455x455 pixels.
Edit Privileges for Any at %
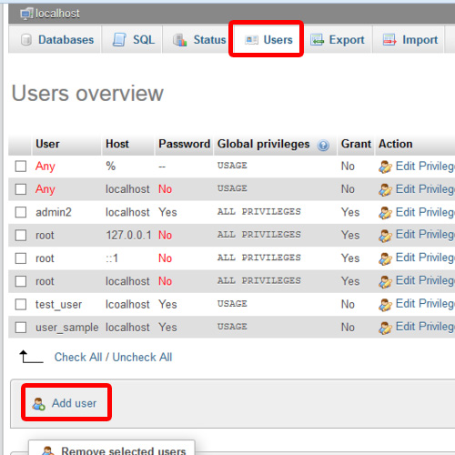[x=425, y=167]
